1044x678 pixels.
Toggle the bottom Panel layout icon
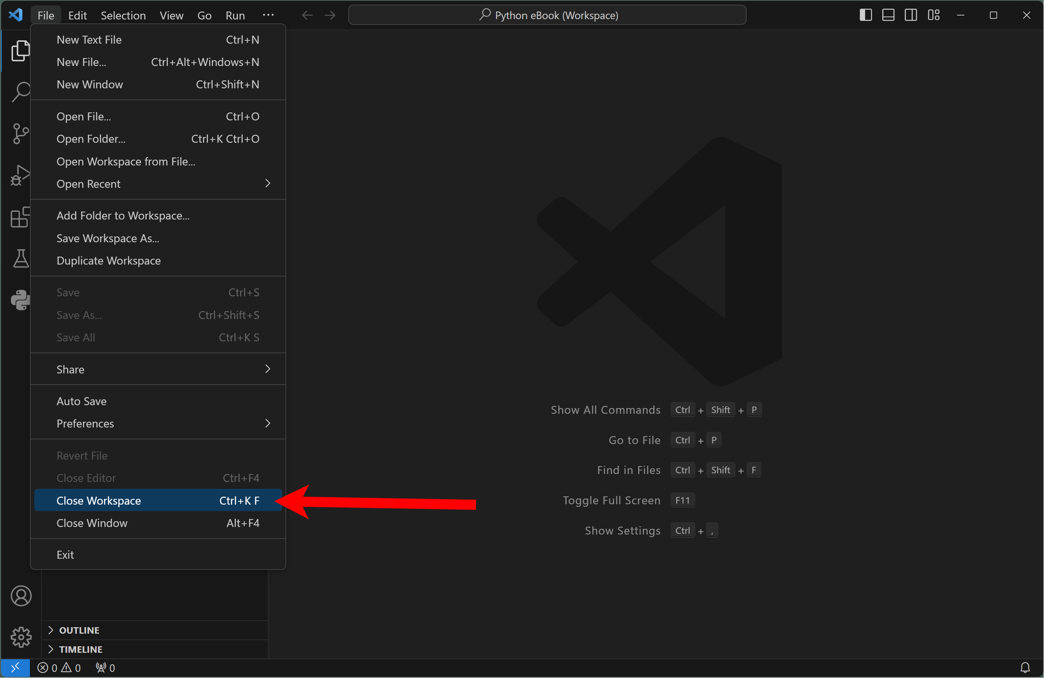[x=888, y=15]
